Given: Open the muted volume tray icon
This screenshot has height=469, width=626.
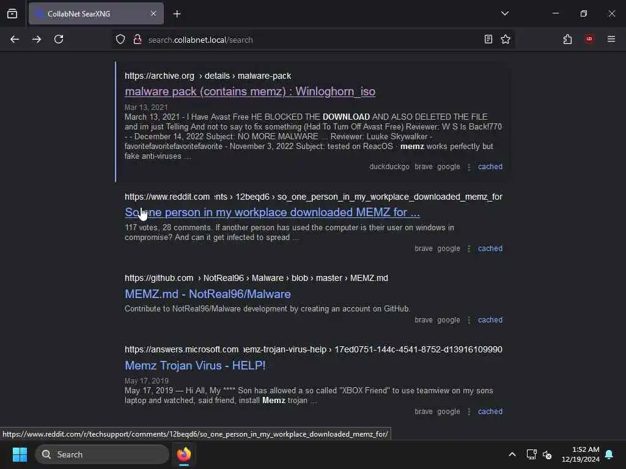Looking at the screenshot, I should pyautogui.click(x=547, y=454).
